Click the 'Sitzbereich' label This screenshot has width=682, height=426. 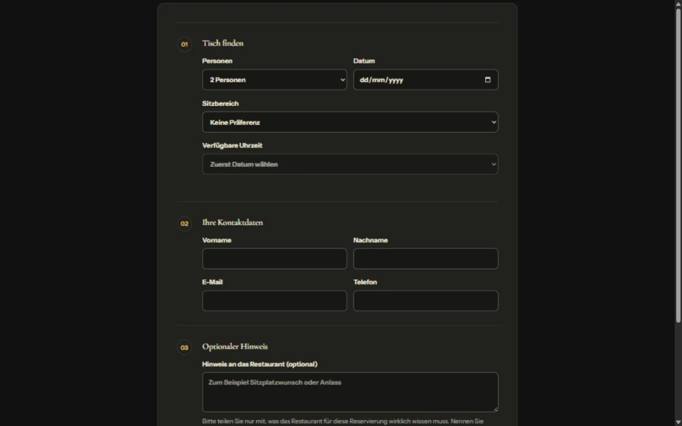click(x=220, y=103)
